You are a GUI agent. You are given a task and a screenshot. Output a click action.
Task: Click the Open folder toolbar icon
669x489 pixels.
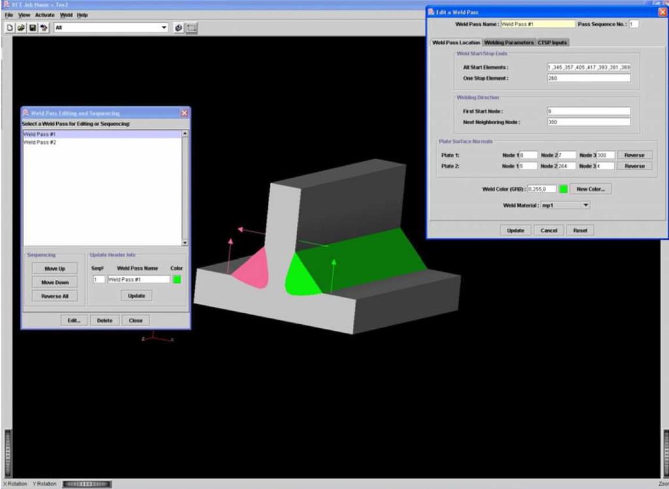[21, 27]
